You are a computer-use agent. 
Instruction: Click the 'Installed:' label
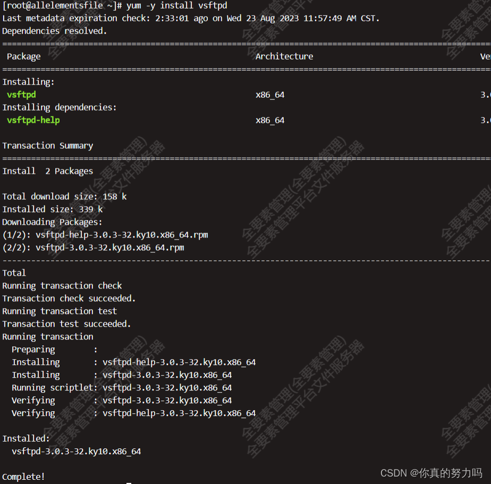tap(26, 439)
